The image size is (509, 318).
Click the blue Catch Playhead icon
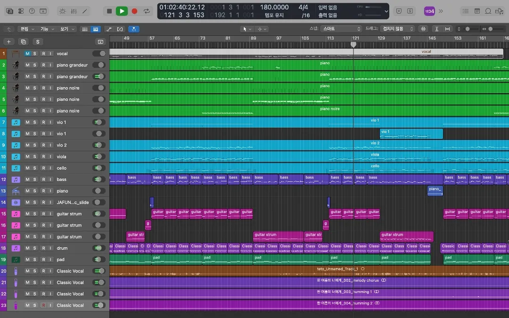134,29
